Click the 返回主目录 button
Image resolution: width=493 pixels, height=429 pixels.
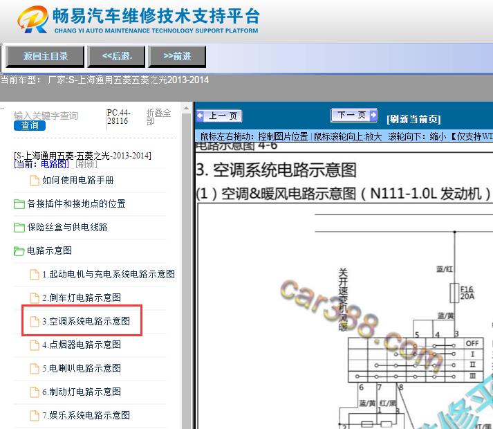[x=45, y=56]
